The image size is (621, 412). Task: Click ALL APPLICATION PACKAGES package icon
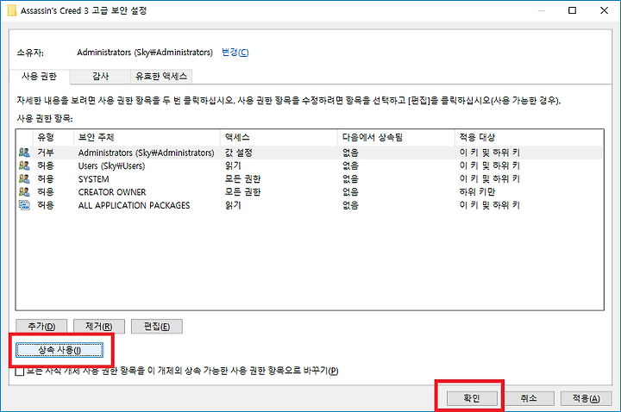click(24, 205)
